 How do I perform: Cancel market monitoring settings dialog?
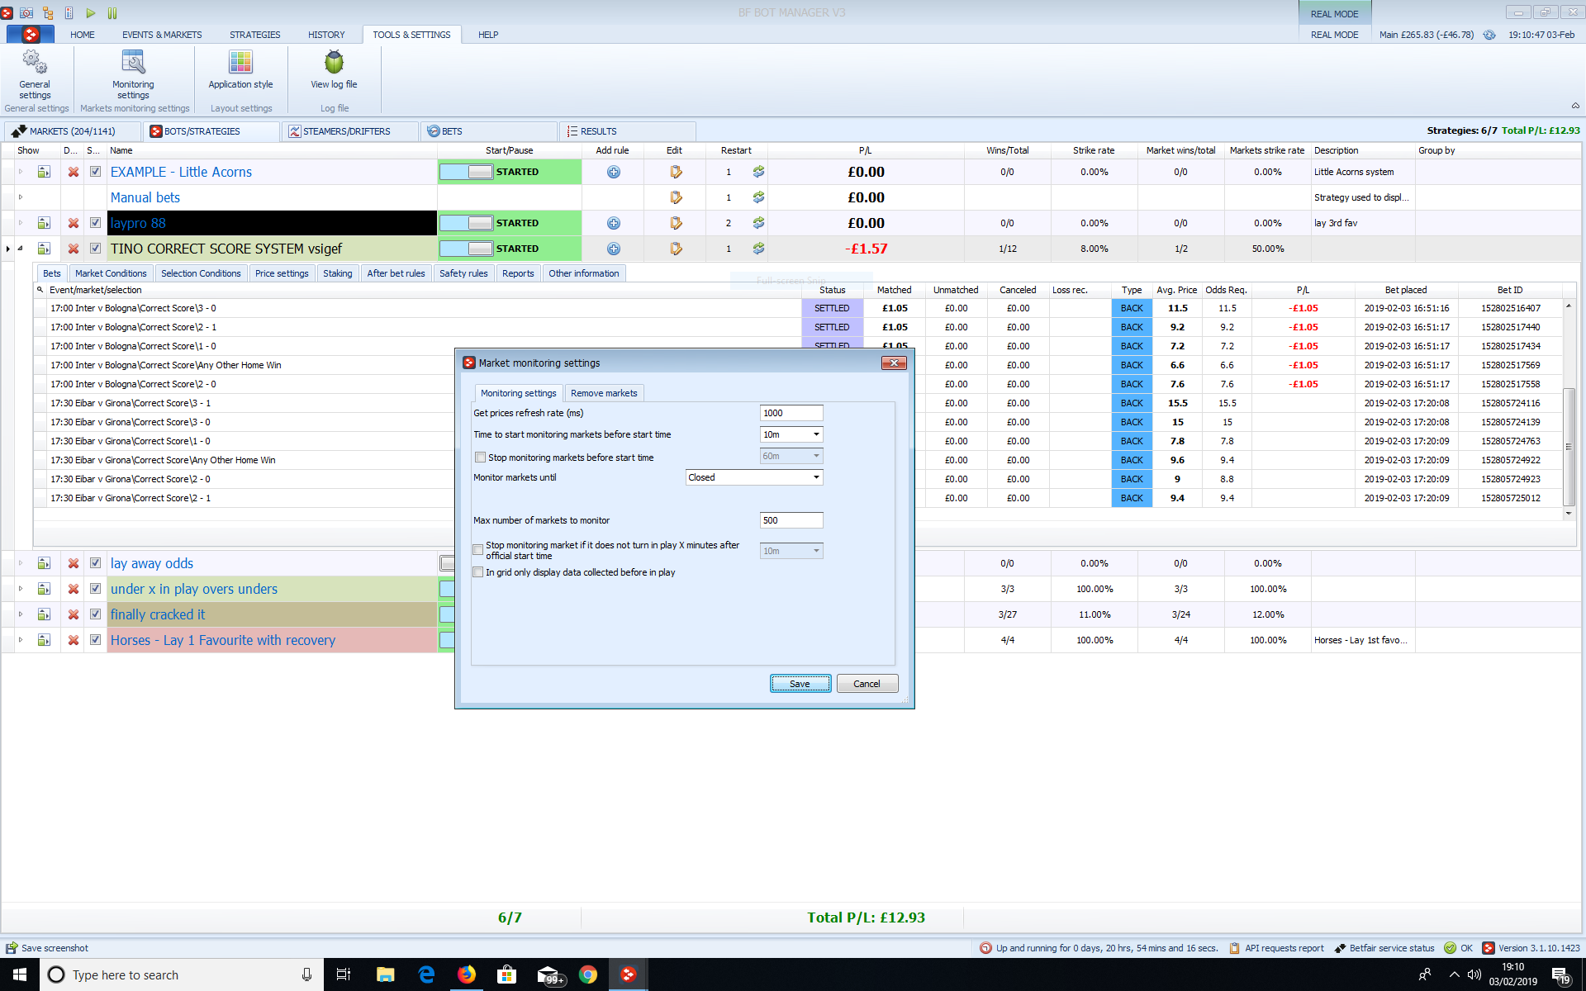[x=867, y=684]
